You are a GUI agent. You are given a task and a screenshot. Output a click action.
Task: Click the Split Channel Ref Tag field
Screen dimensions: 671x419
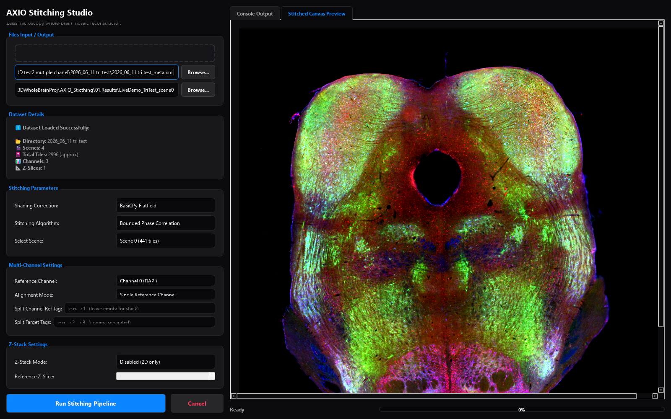pos(140,308)
